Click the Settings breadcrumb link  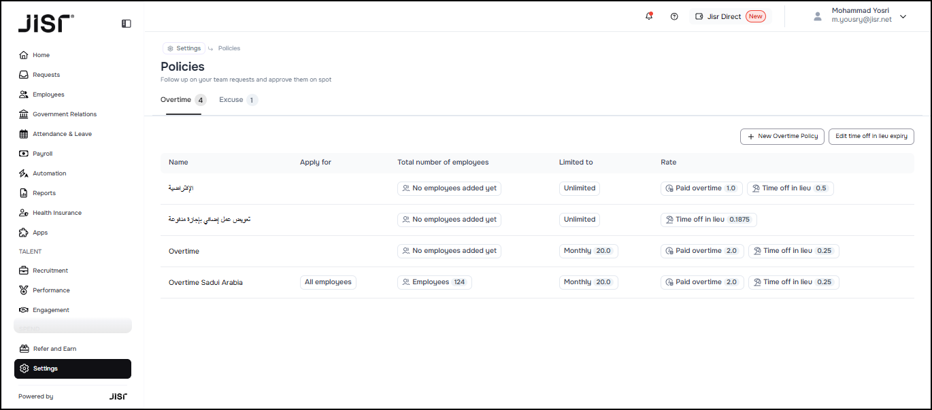184,48
